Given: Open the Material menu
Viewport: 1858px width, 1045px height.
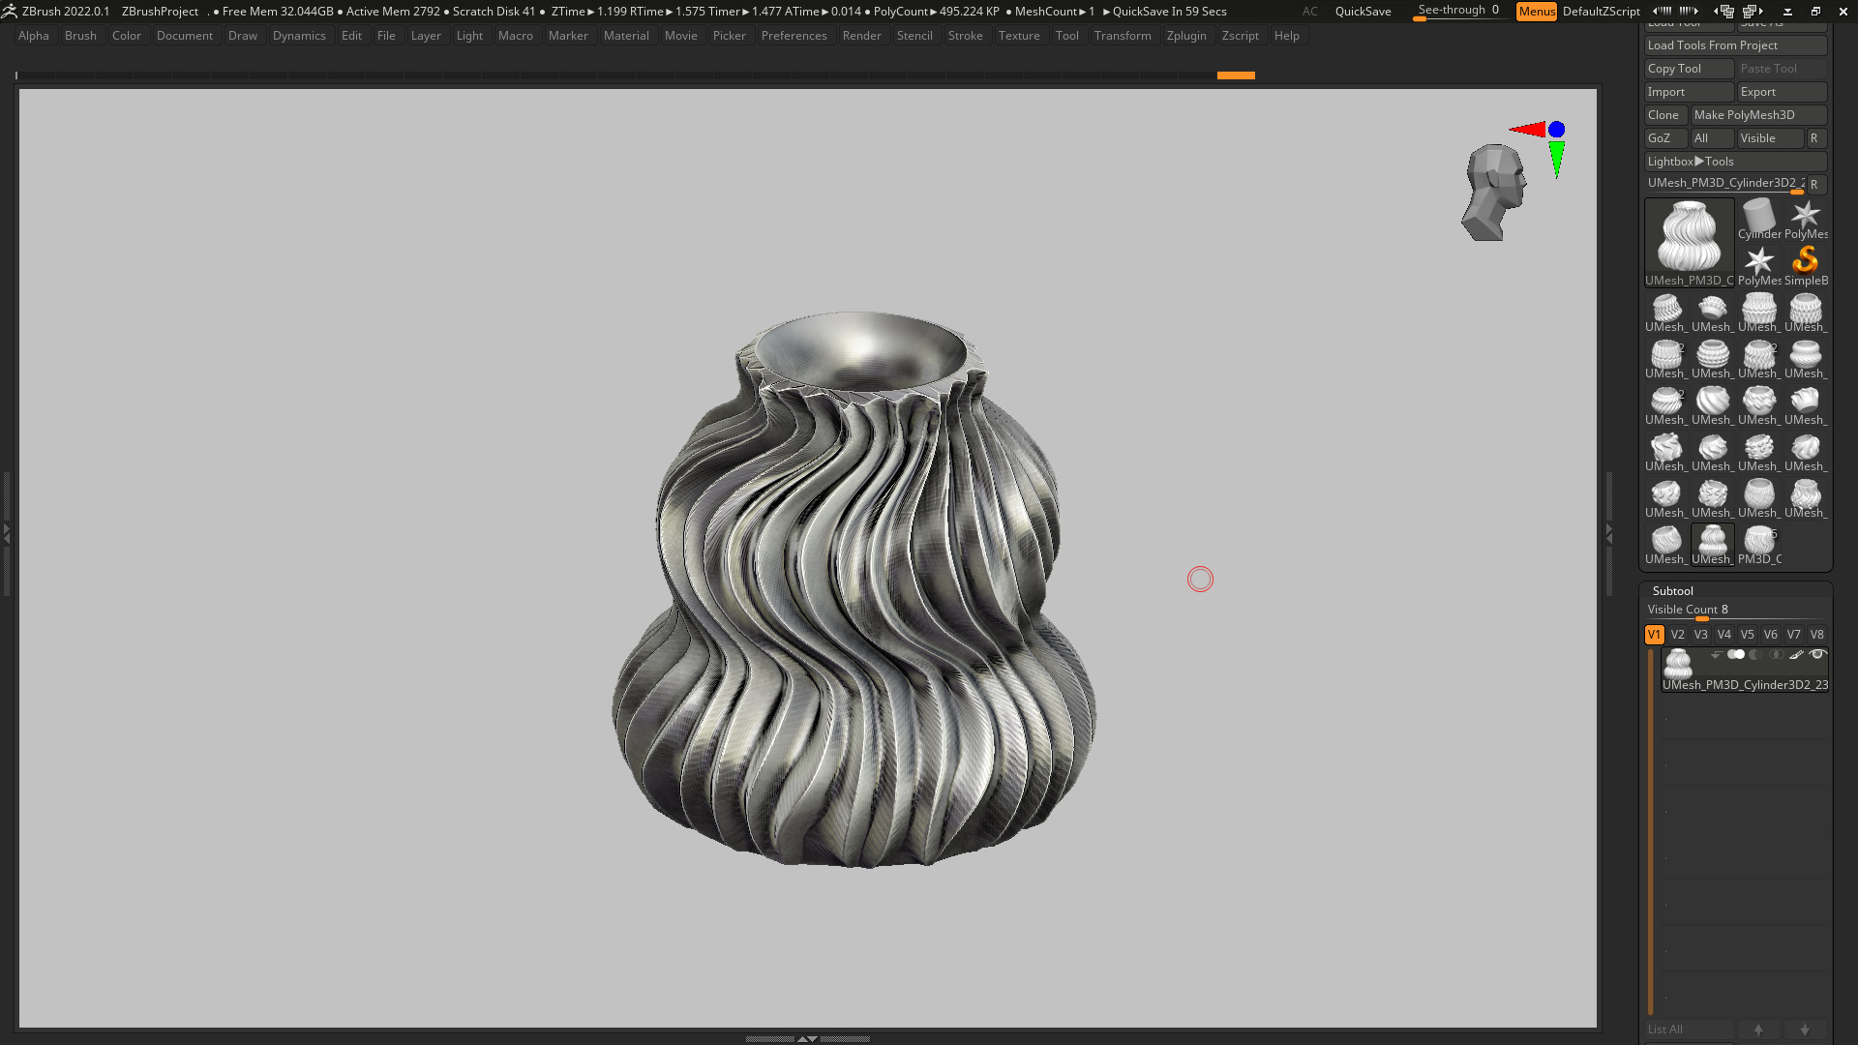Looking at the screenshot, I should [x=626, y=36].
